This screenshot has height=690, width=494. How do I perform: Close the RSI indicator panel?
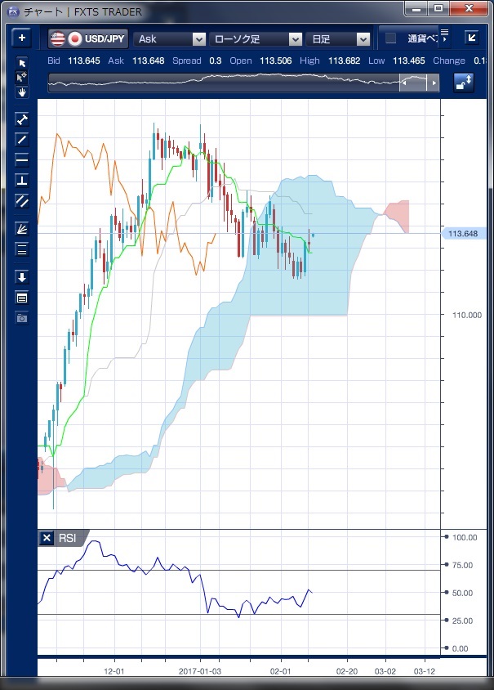tap(47, 538)
